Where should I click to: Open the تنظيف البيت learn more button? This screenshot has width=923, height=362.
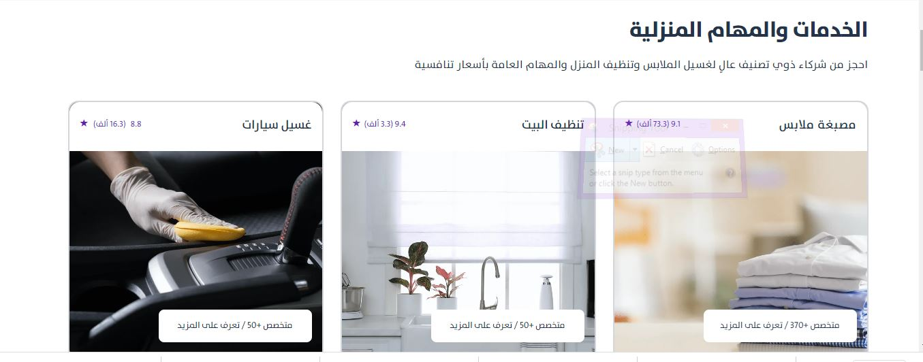tap(507, 326)
